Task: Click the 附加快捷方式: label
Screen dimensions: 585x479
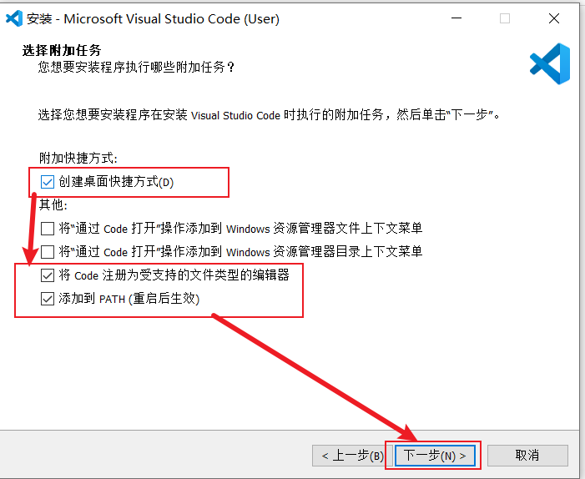Action: pyautogui.click(x=78, y=159)
